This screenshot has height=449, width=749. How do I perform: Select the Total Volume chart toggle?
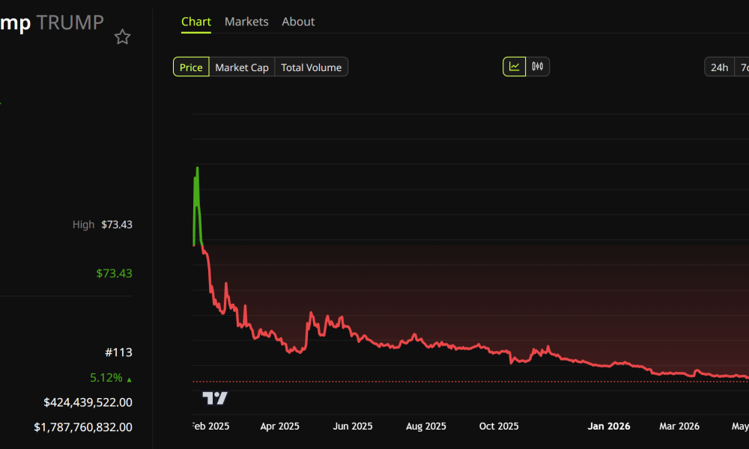point(311,67)
